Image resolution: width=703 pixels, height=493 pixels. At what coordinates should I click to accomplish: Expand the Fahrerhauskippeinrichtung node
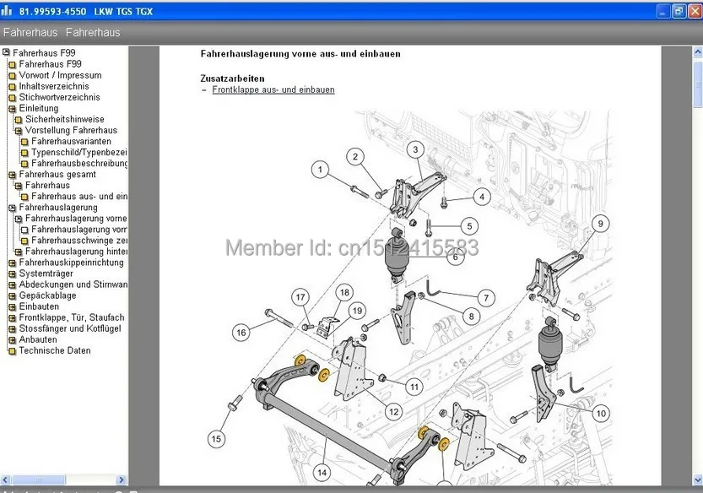coord(12,263)
